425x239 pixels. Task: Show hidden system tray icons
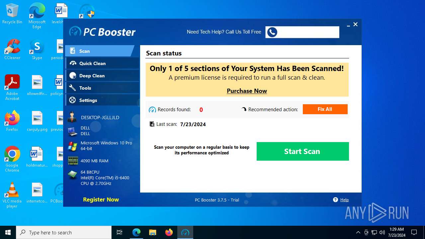(358, 232)
